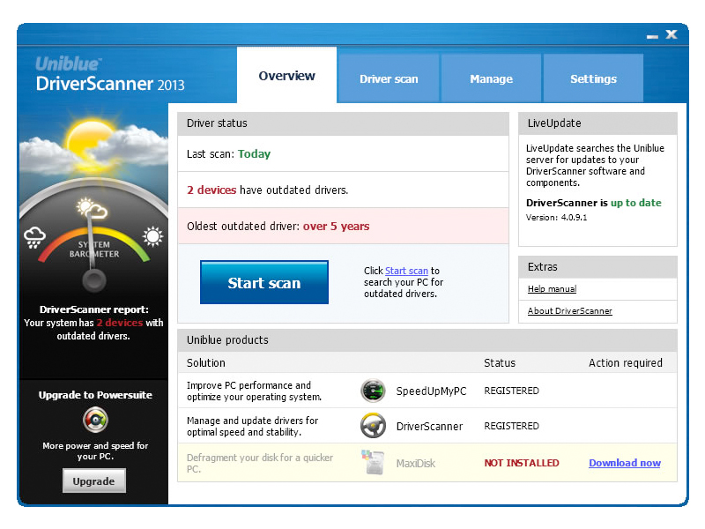This screenshot has height=529, width=705.
Task: Switch to the Overview tab
Action: pyautogui.click(x=287, y=76)
